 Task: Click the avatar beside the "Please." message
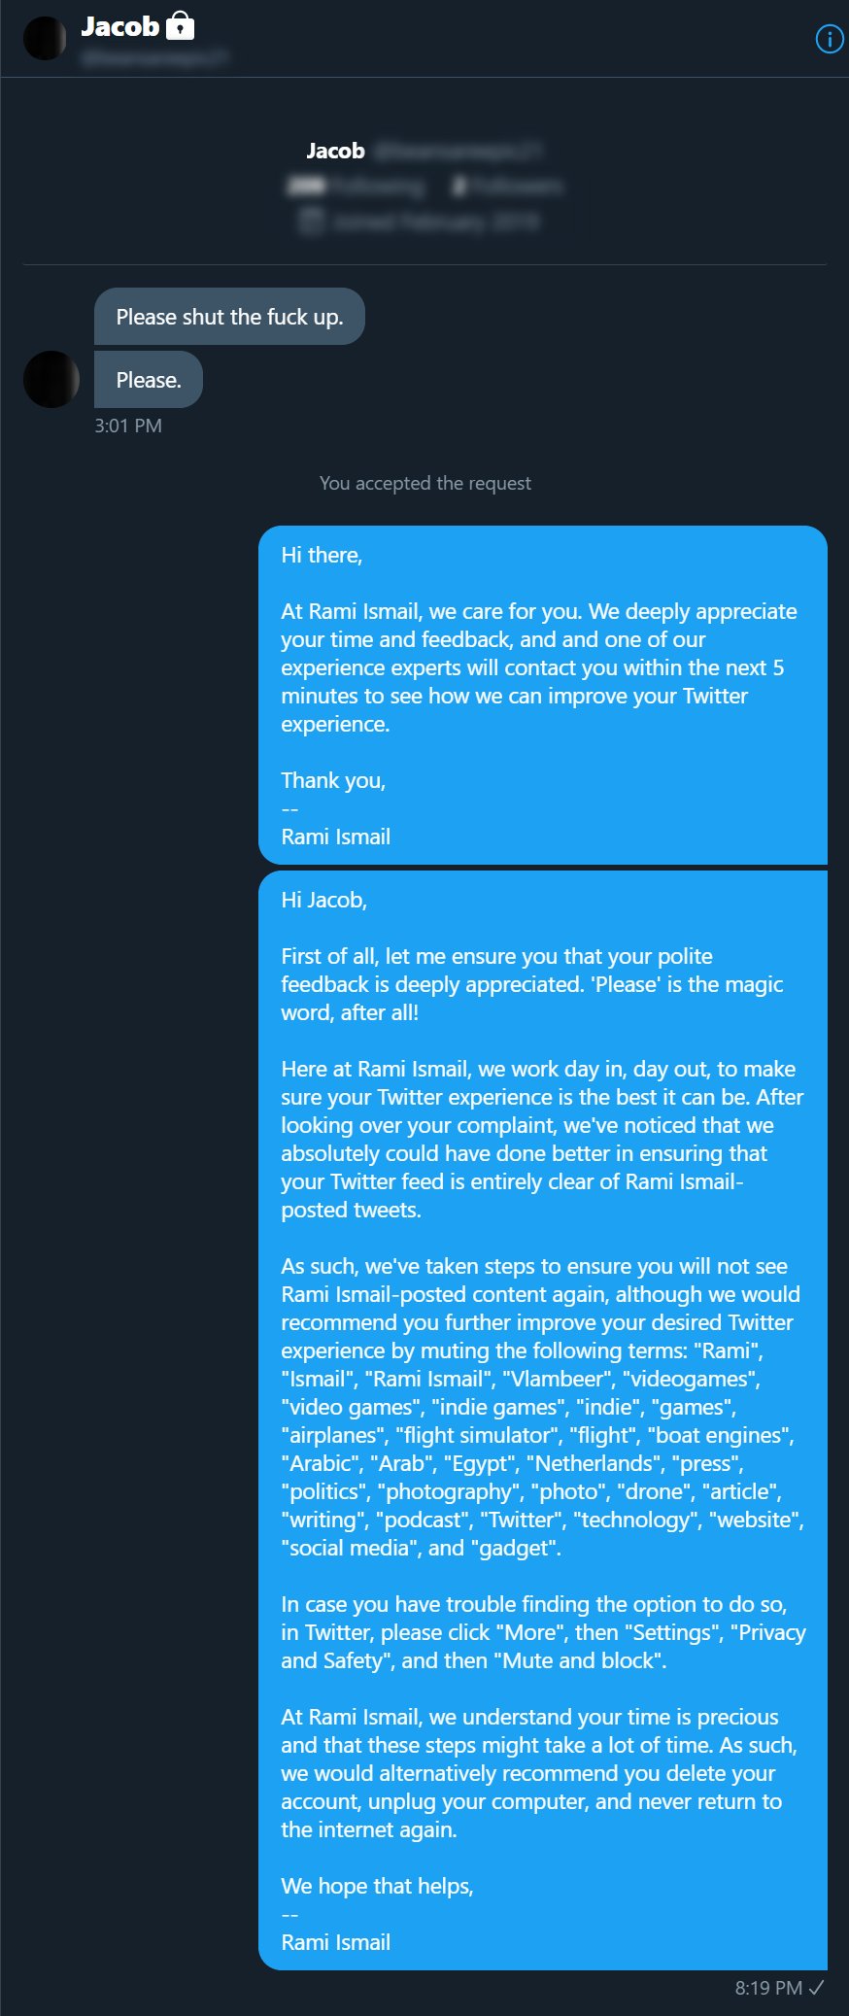[x=51, y=379]
